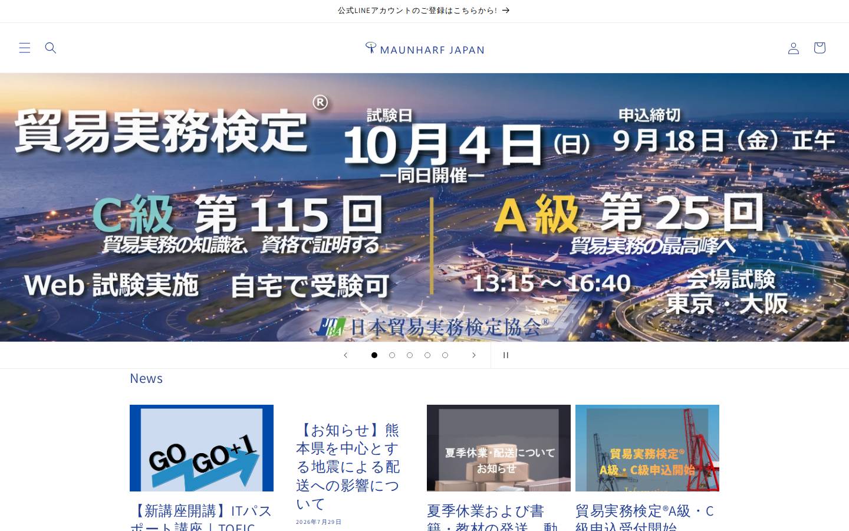849x531 pixels.
Task: Jump to the fourth slideshow dot
Action: point(427,355)
